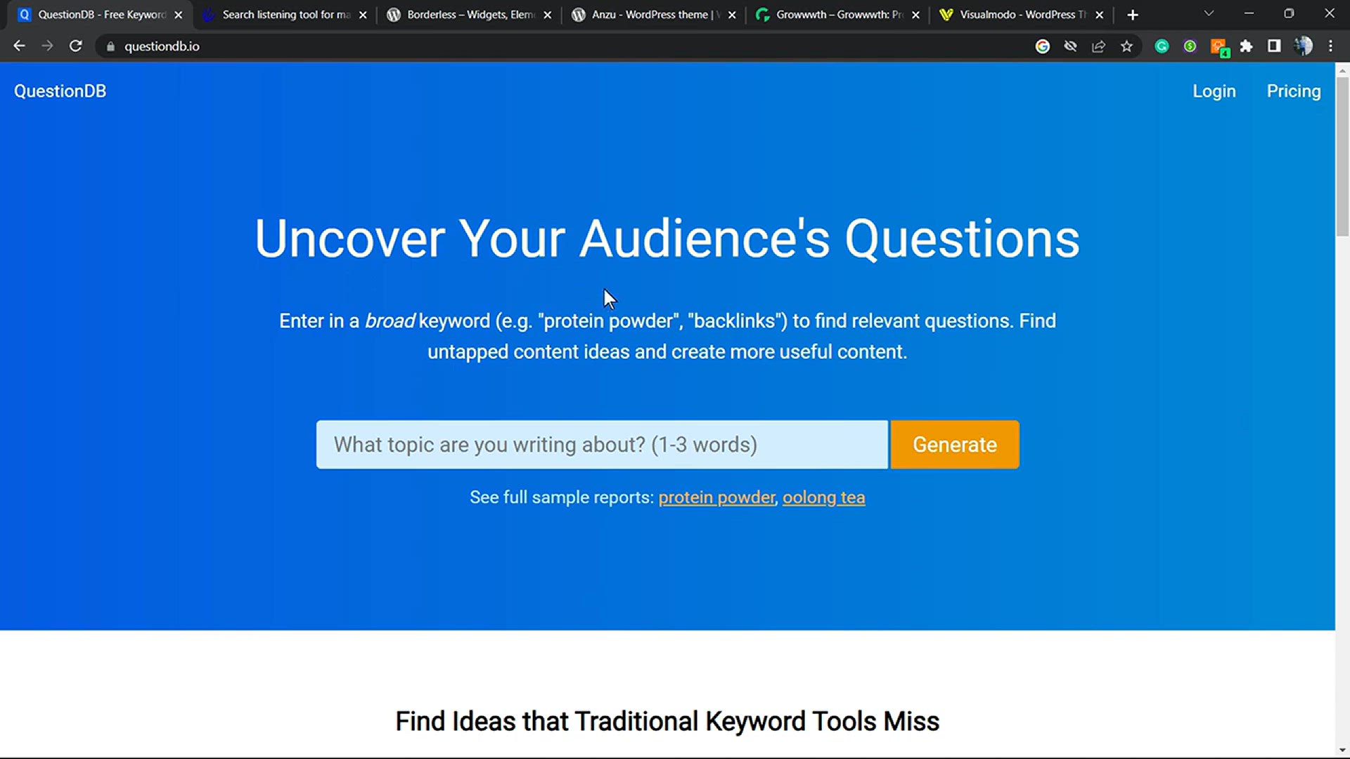Switch to the Growwwth tab
Viewport: 1350px width, 759px height.
click(x=838, y=15)
